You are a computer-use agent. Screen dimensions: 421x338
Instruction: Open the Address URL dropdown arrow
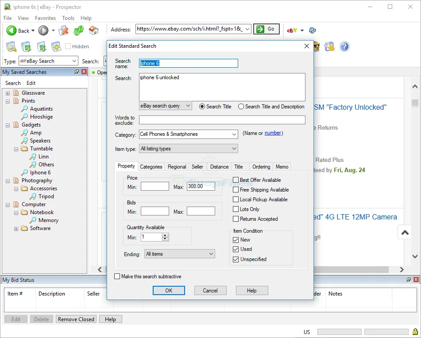pos(247,29)
